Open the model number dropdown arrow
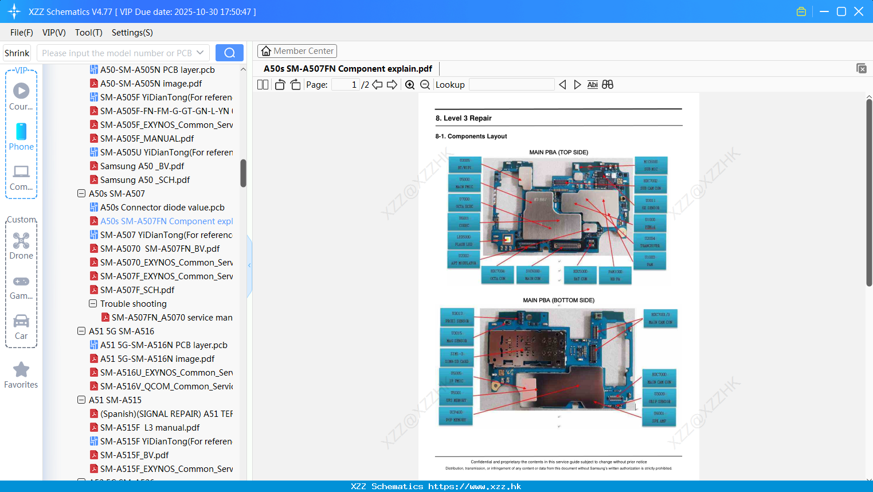 [200, 53]
